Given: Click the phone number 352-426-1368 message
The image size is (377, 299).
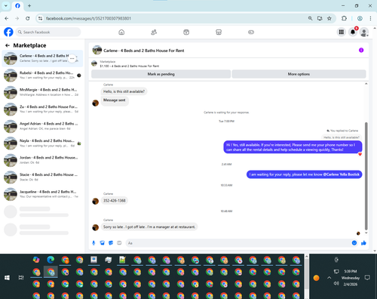Looking at the screenshot, I should (x=115, y=201).
